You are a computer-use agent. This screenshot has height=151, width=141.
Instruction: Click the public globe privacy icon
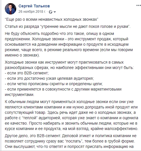coord(51,12)
